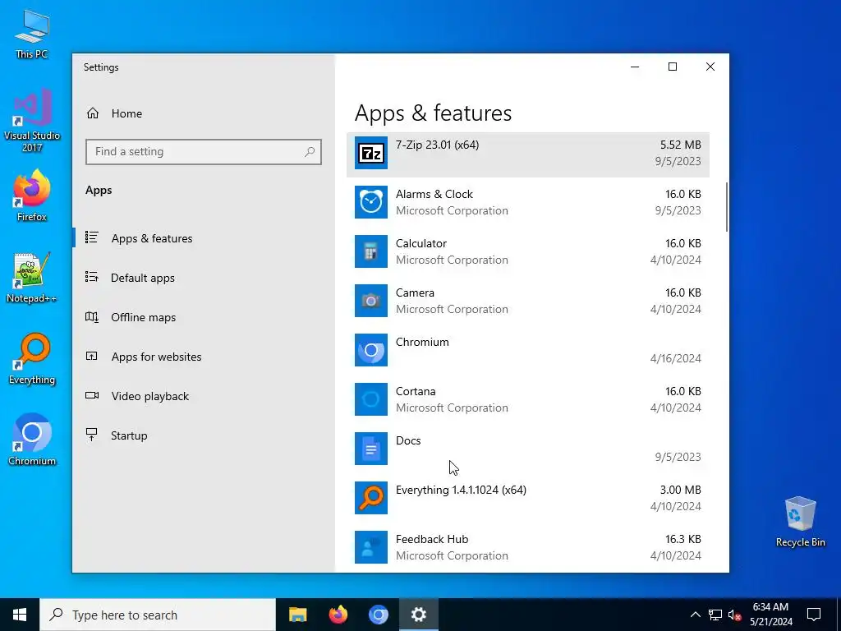
Task: Click the Settings gear taskbar button
Action: tap(418, 615)
